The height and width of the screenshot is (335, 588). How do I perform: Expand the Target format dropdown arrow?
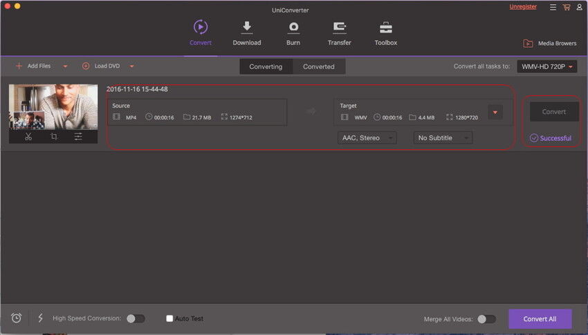click(495, 113)
